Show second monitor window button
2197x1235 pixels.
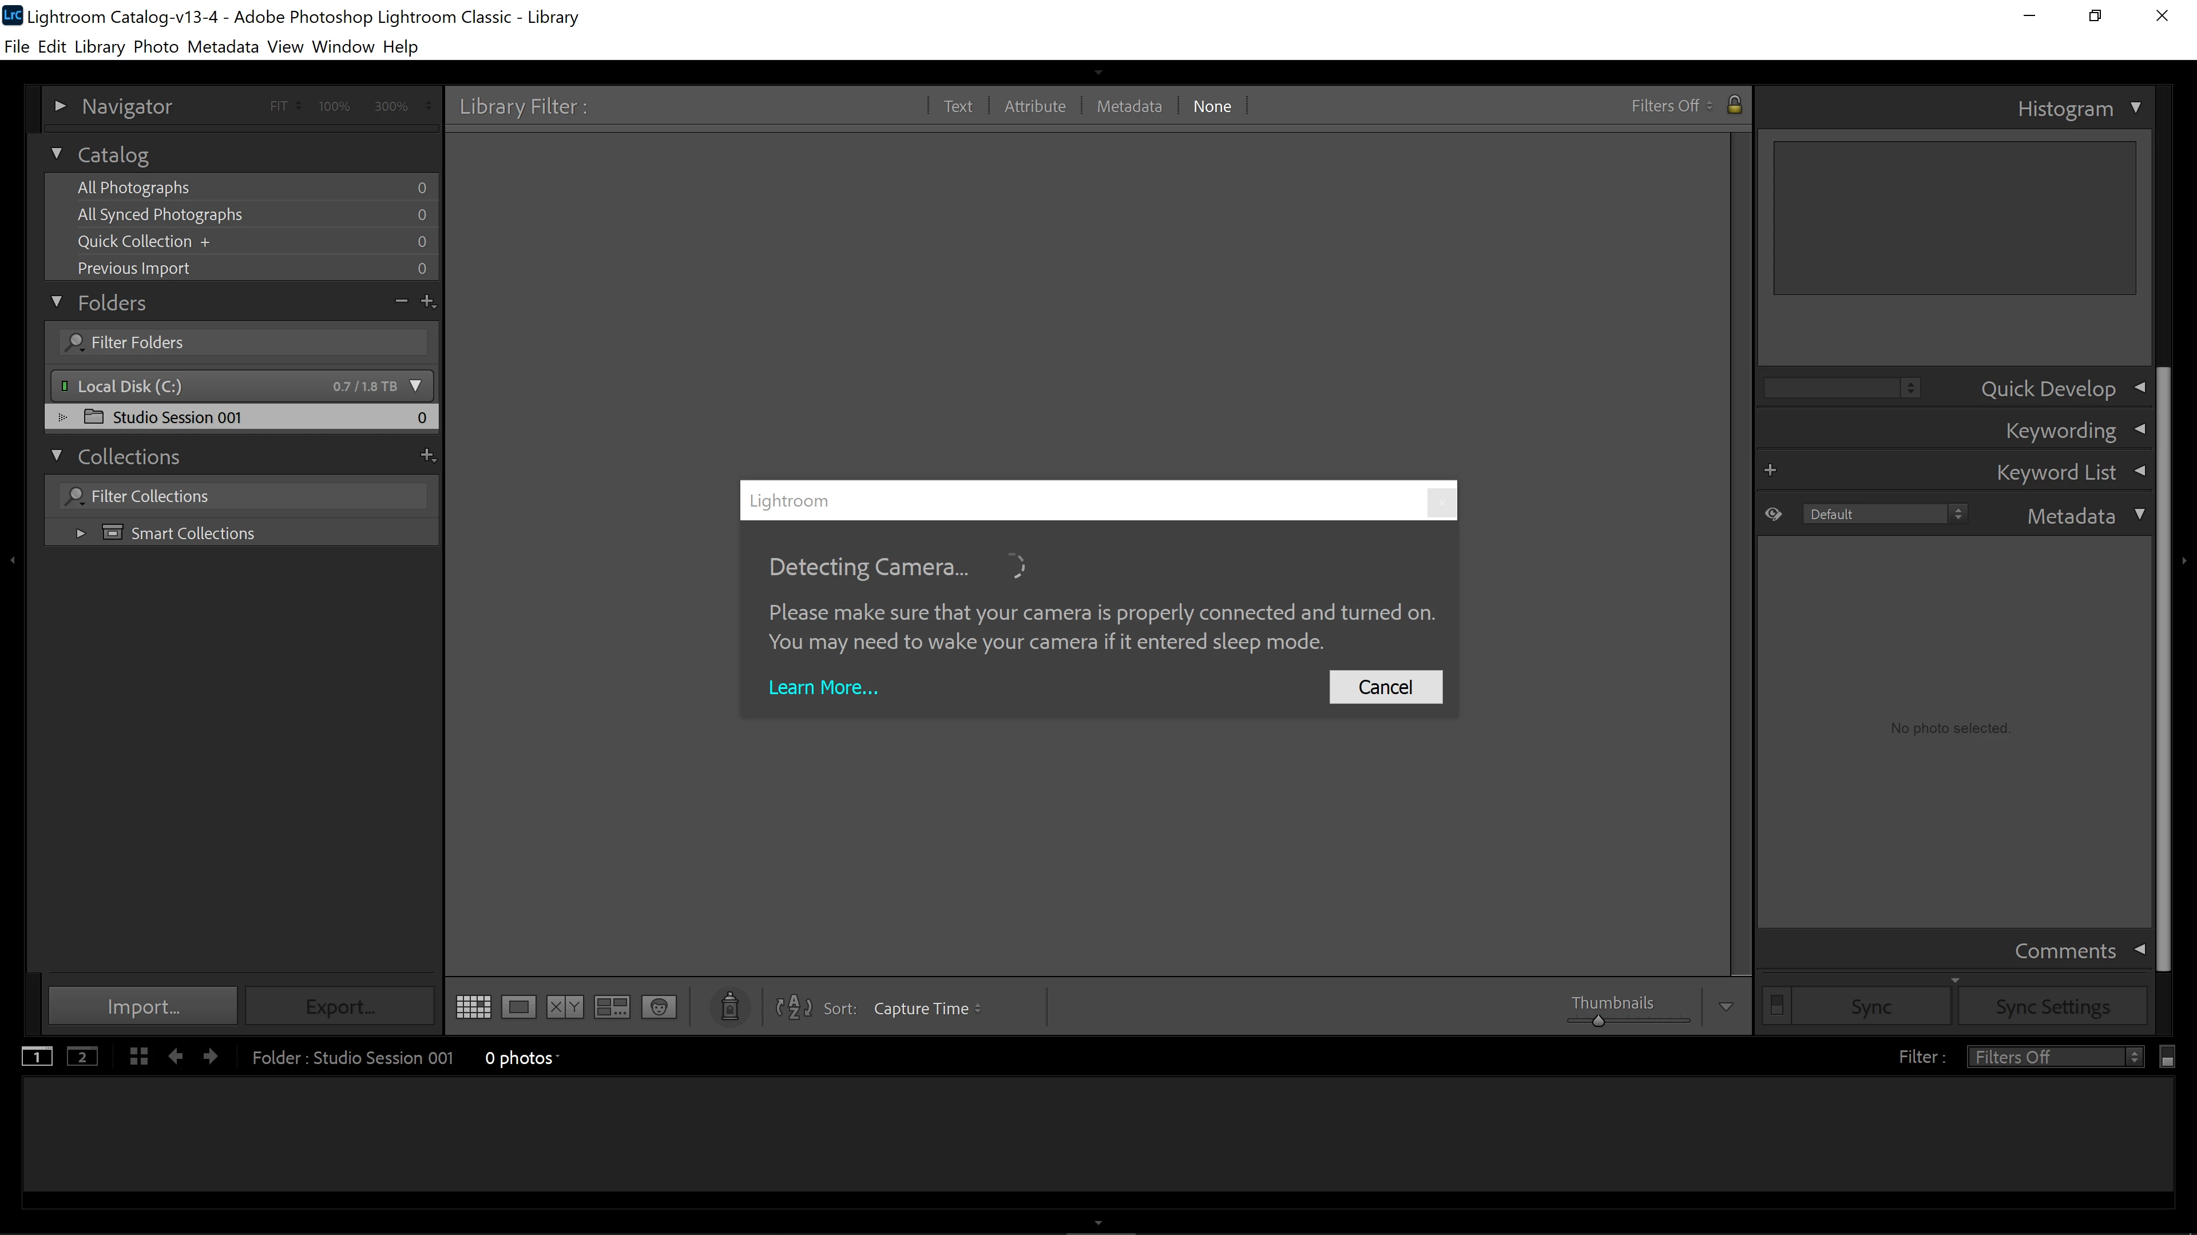tap(82, 1057)
